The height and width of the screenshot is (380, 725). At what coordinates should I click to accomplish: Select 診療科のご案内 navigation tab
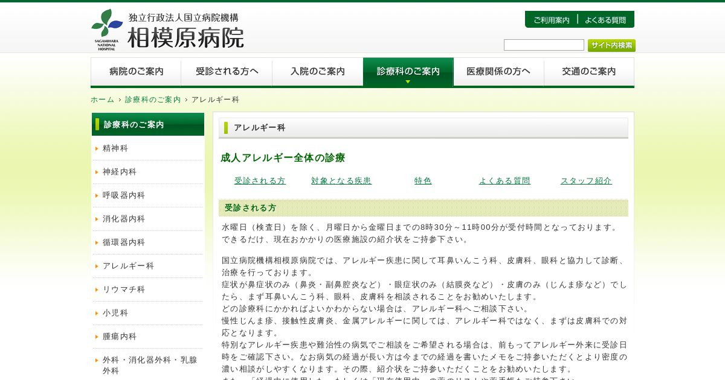coord(408,72)
